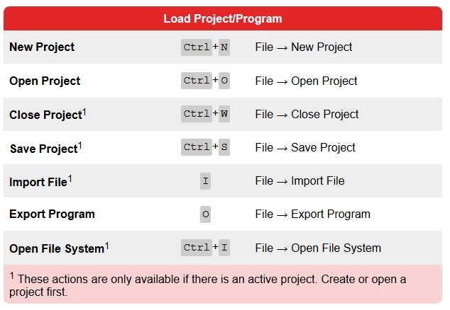Click the "File → Export Program" menu path

point(312,214)
